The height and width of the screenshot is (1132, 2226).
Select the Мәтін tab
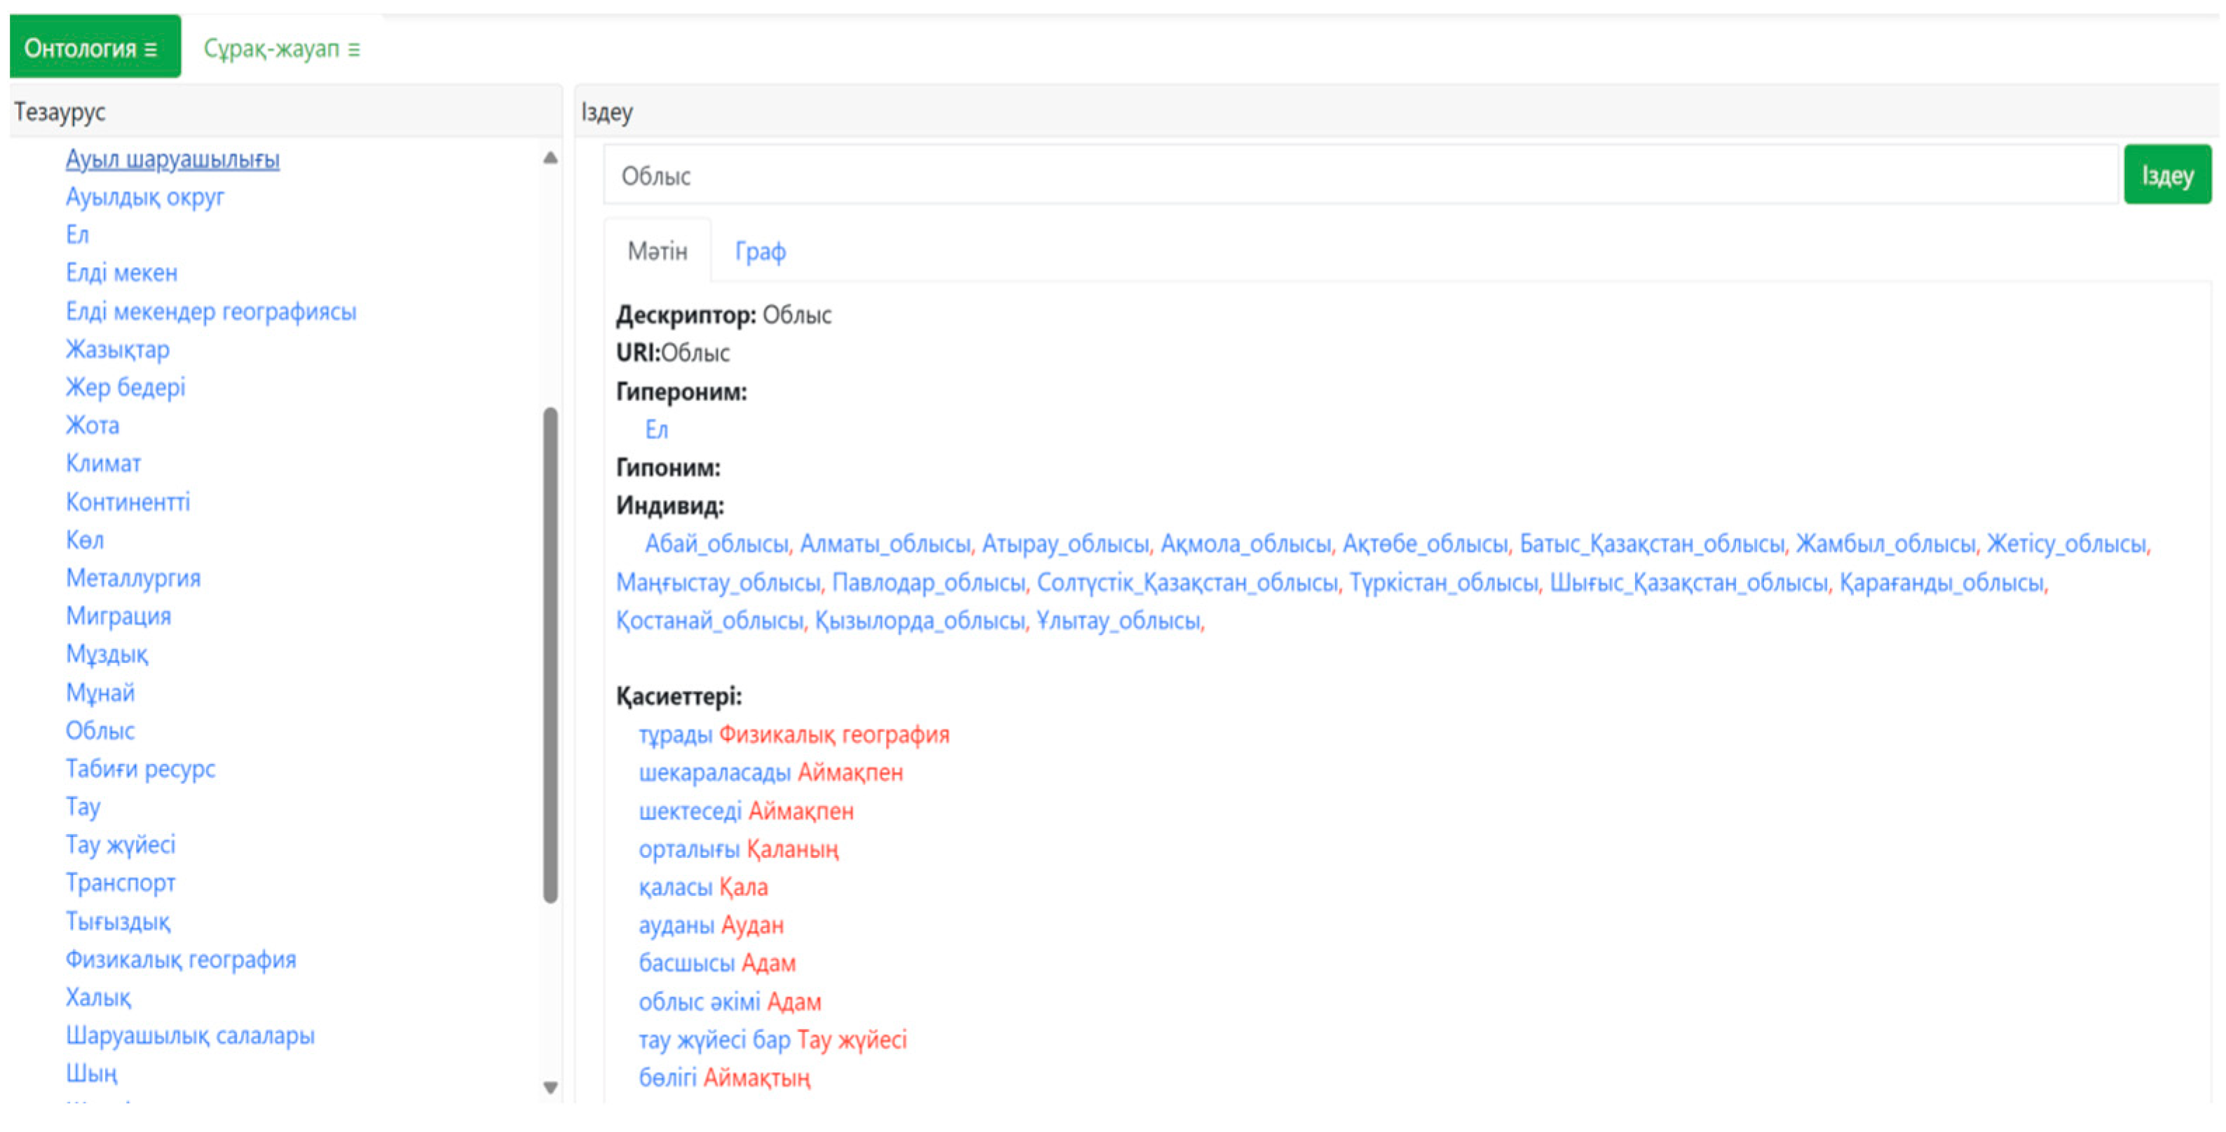(657, 252)
